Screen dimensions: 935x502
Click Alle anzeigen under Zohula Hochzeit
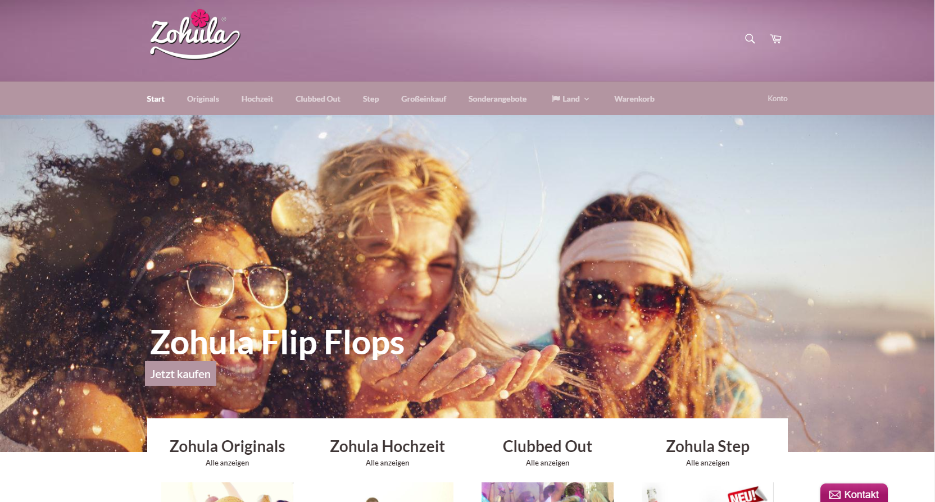click(387, 463)
